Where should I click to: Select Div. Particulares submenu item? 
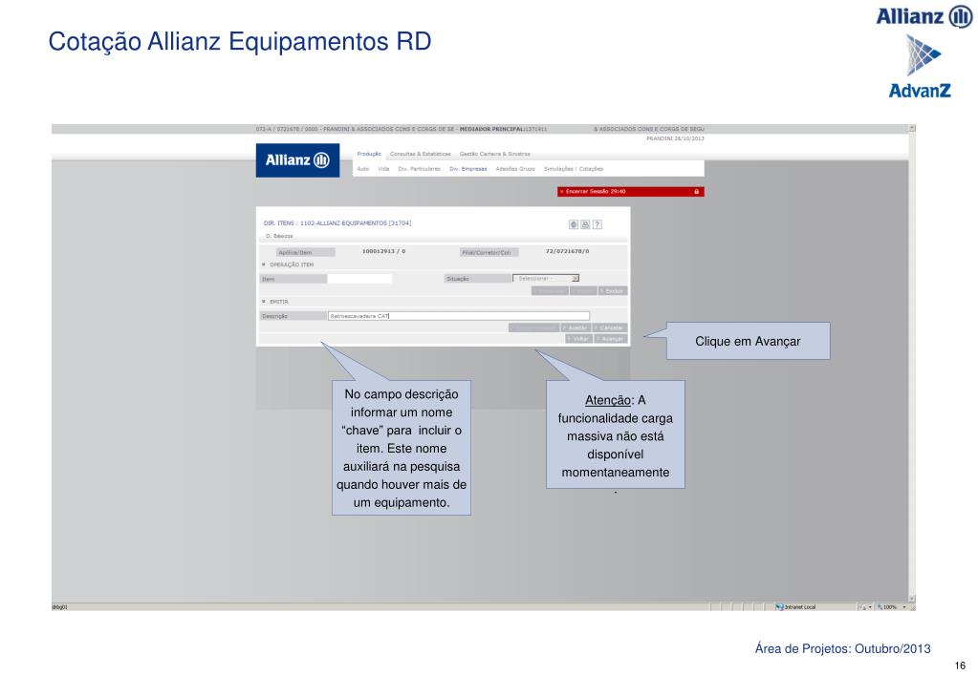(419, 169)
